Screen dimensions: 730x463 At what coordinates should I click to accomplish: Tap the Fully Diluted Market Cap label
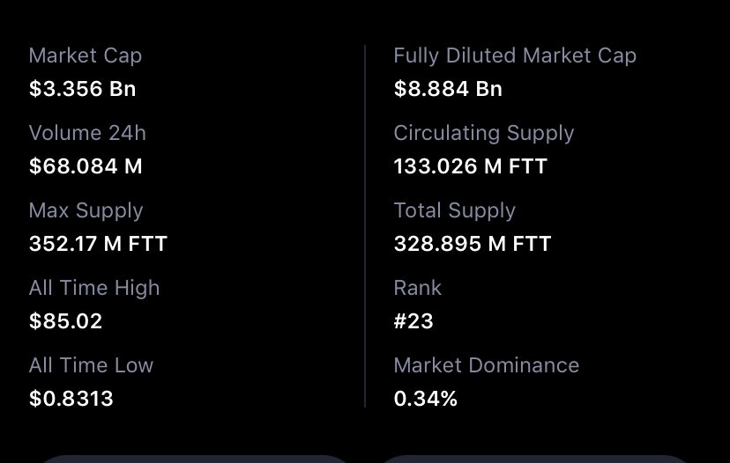click(x=515, y=56)
